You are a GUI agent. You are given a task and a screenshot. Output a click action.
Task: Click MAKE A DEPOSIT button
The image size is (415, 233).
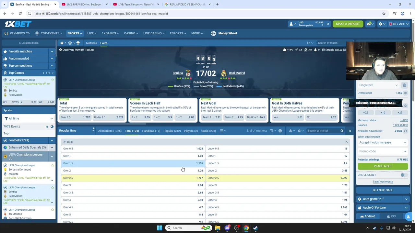coord(348,24)
